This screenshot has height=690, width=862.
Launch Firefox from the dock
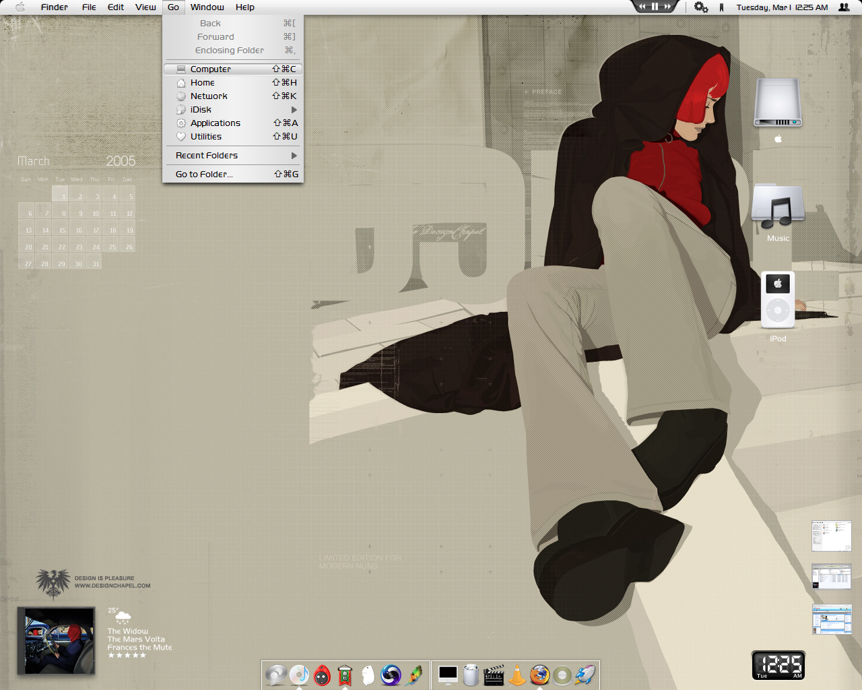[539, 675]
